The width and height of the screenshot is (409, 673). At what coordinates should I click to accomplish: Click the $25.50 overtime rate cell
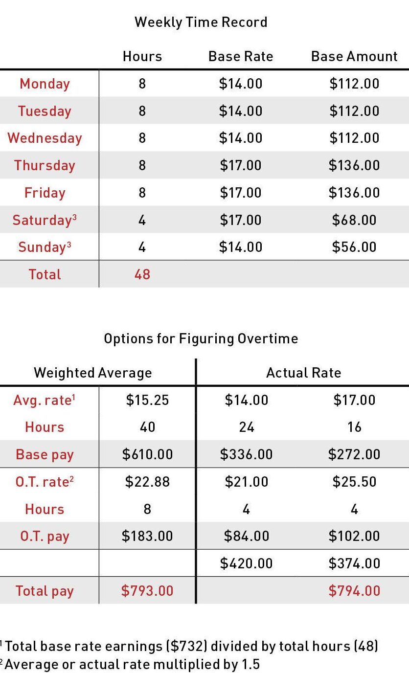pos(354,482)
